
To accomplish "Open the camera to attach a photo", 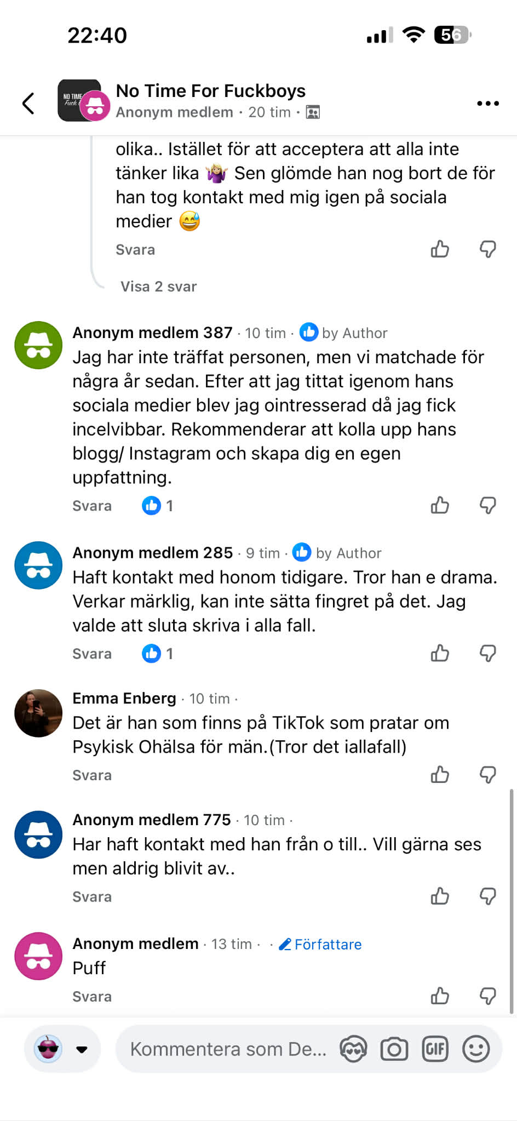I will [394, 1049].
